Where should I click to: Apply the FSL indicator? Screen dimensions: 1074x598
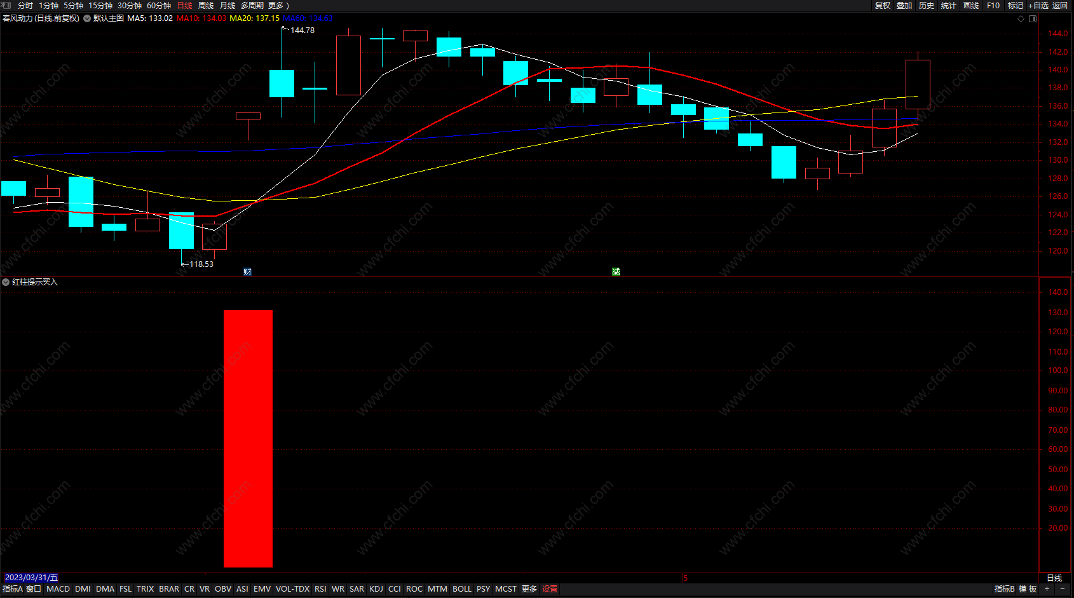(126, 589)
